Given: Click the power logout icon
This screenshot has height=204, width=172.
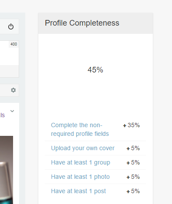Looking at the screenshot, I should (x=11, y=26).
